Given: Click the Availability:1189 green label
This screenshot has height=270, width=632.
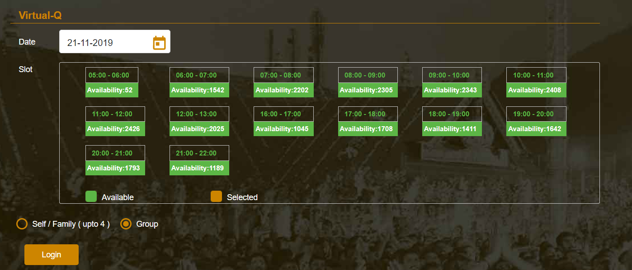Looking at the screenshot, I should tap(199, 168).
